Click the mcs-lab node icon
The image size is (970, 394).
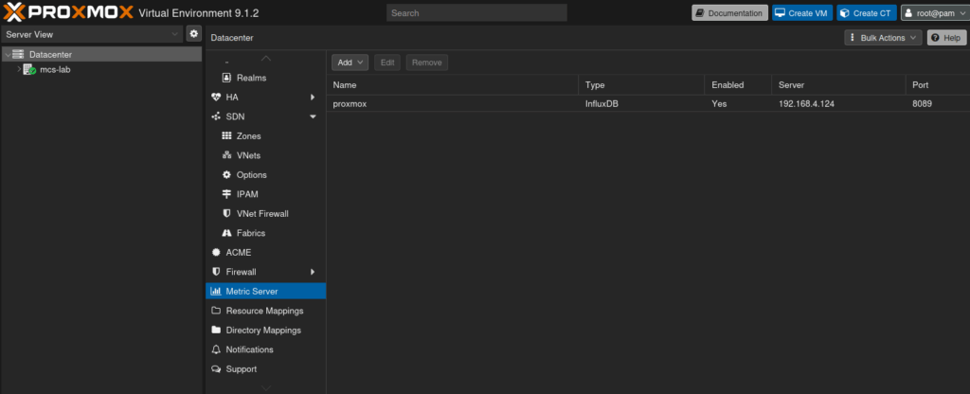point(29,70)
